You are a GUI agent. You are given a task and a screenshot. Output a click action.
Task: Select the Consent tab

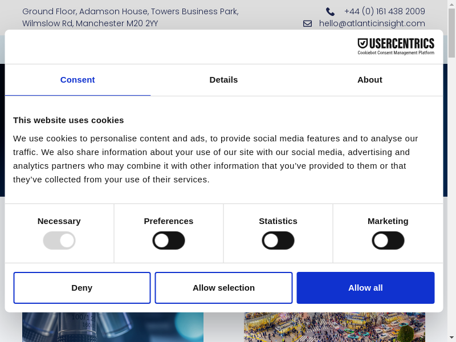pyautogui.click(x=78, y=80)
